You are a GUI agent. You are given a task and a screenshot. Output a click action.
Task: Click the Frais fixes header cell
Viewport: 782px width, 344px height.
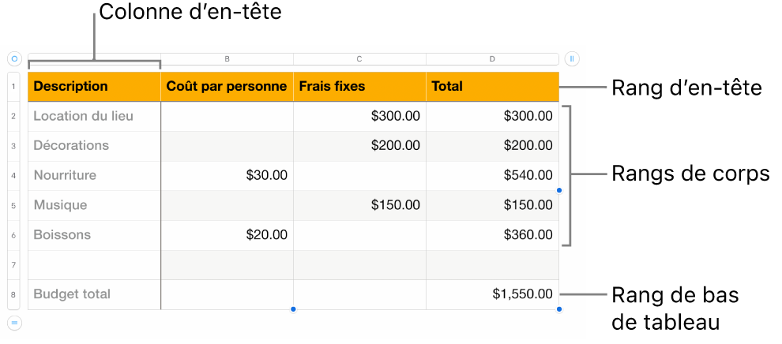pyautogui.click(x=359, y=87)
